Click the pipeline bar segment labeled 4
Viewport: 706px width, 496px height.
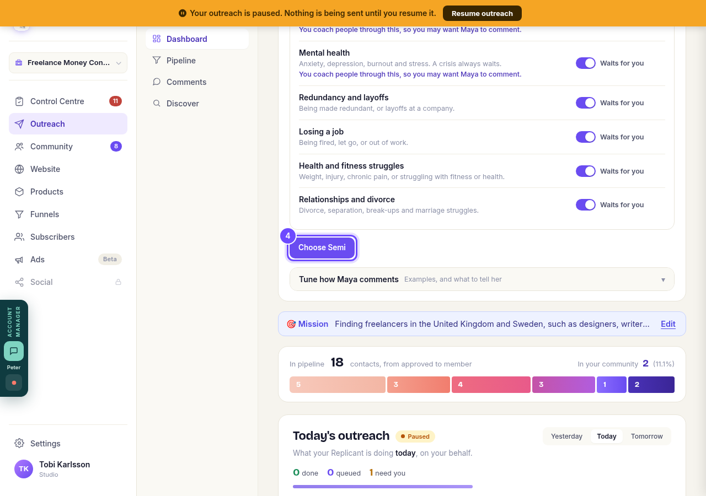491,385
